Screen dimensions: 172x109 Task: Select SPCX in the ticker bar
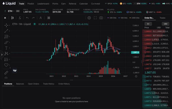point(111,4)
